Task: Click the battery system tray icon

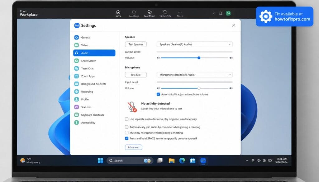Action: coord(270,161)
